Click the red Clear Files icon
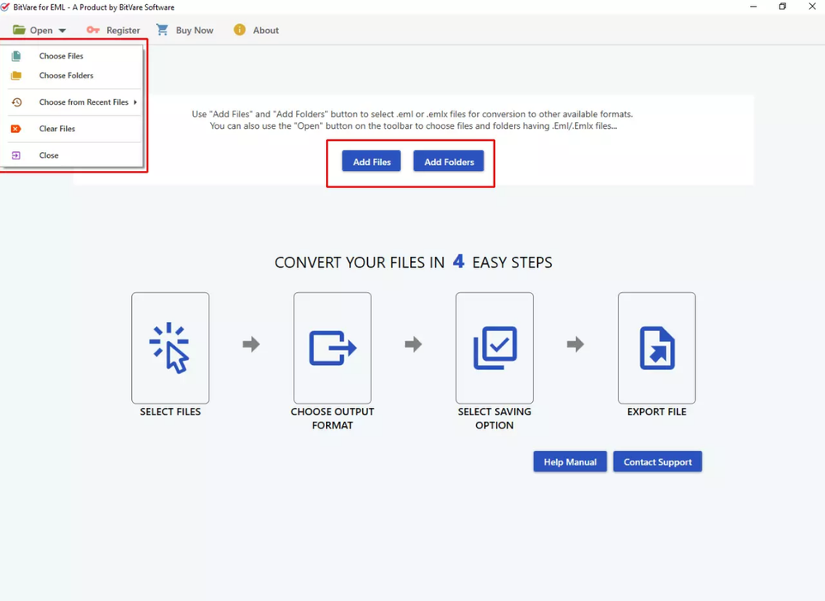The width and height of the screenshot is (825, 601). (x=16, y=129)
